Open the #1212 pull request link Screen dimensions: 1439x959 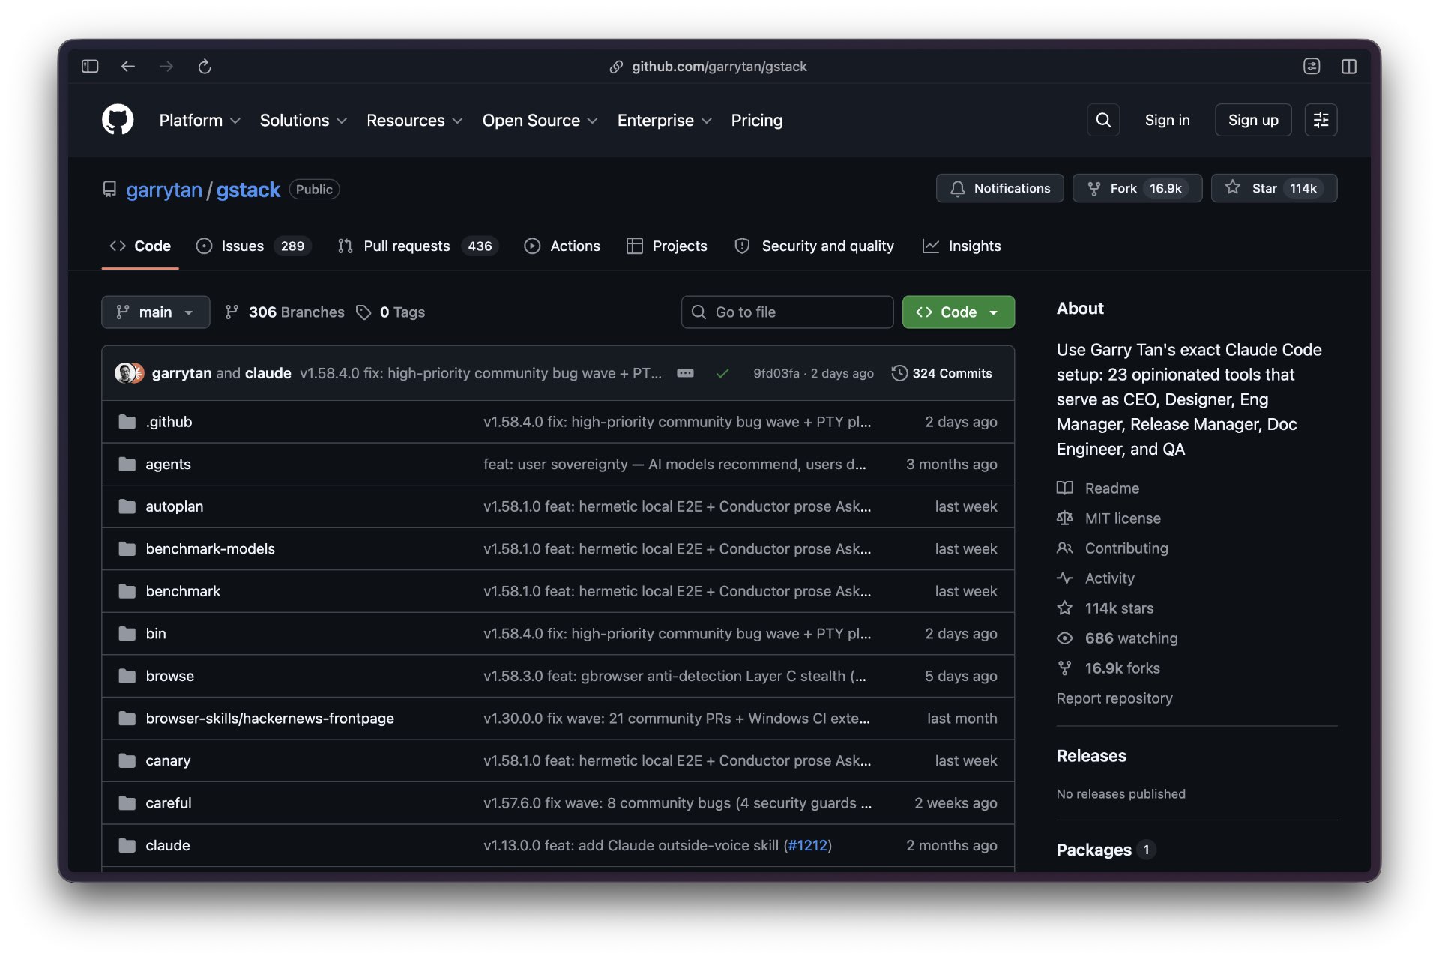tap(808, 846)
